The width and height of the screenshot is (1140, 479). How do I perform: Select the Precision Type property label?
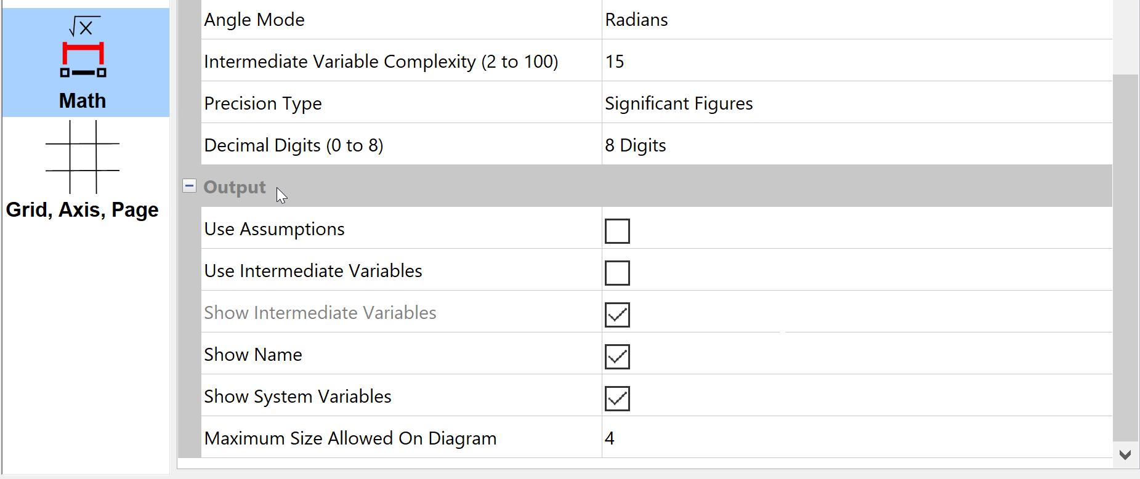263,103
